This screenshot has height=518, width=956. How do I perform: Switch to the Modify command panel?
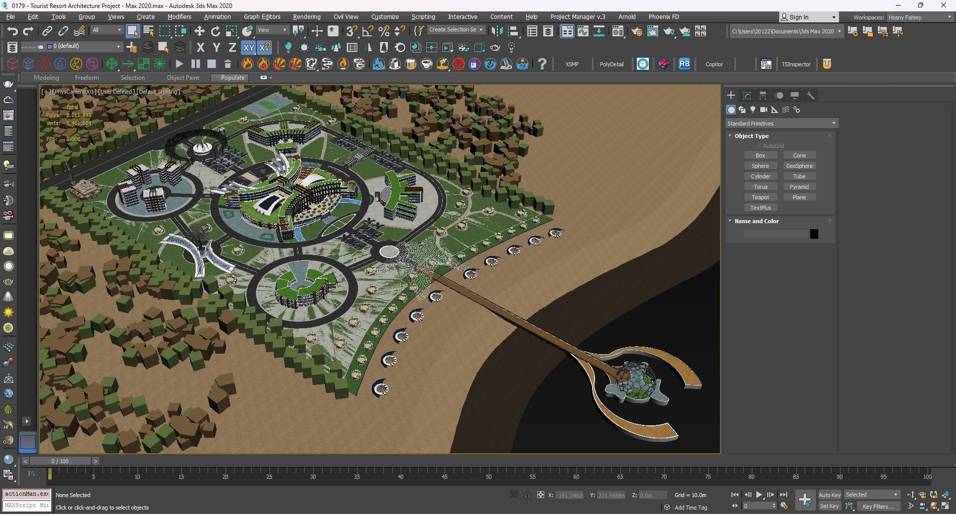(x=747, y=95)
